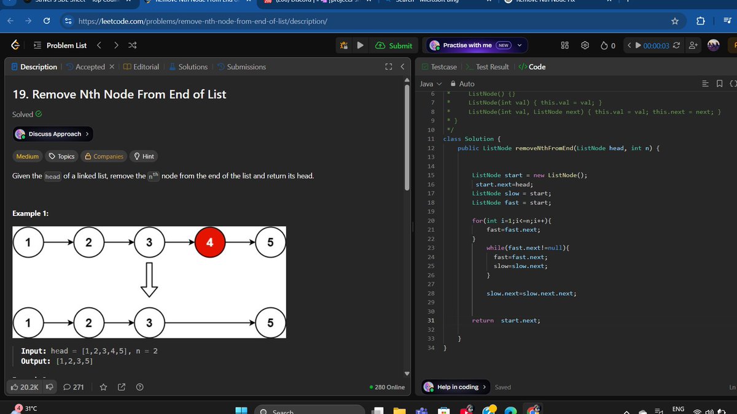Click the streak fire icon

[604, 45]
